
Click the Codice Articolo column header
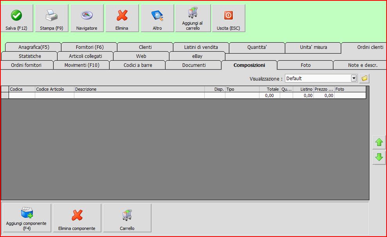(x=54, y=89)
